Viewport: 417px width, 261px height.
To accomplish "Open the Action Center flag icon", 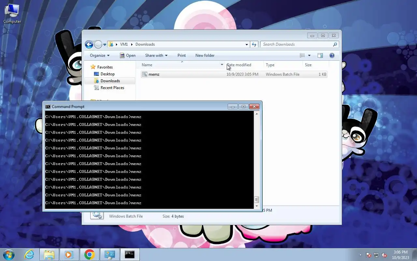I will (368, 255).
